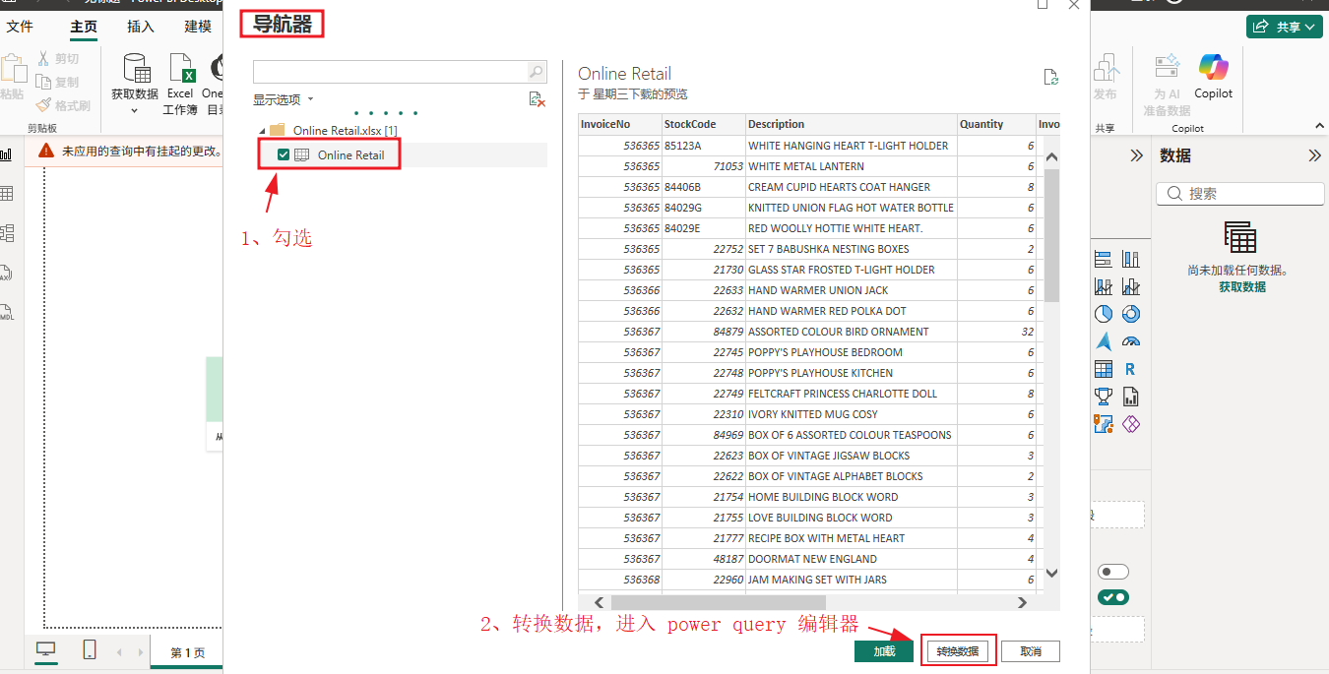Collapse the Data pane with double chevron
Image resolution: width=1329 pixels, height=674 pixels.
[1314, 155]
